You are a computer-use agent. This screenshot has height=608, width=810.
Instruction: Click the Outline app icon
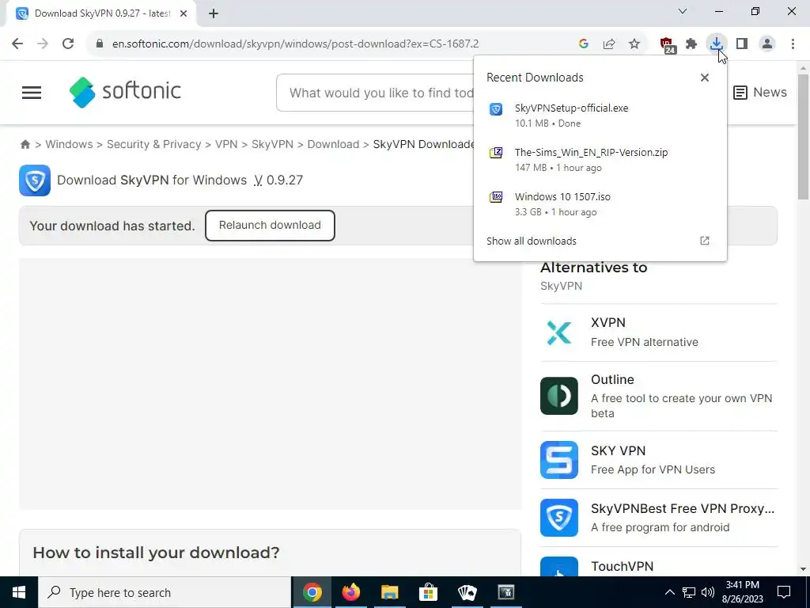click(x=559, y=396)
